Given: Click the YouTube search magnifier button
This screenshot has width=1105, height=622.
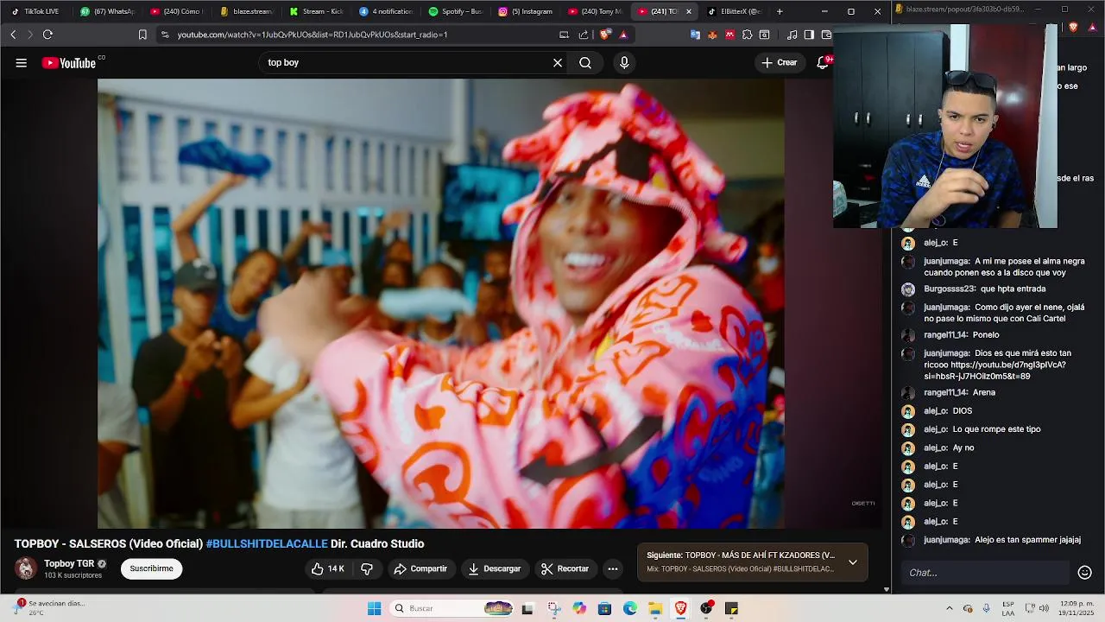Looking at the screenshot, I should click(x=585, y=62).
